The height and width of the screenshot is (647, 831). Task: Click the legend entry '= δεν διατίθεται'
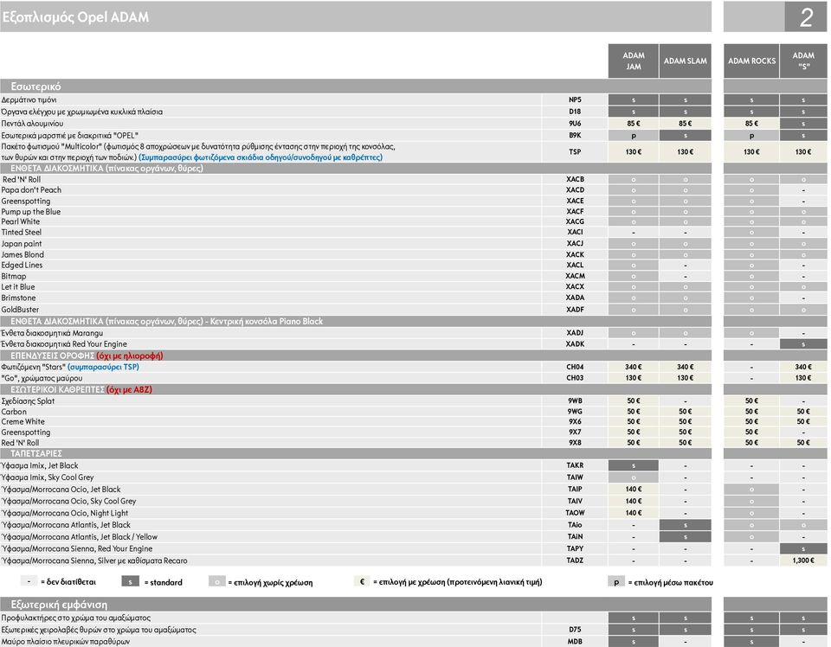[x=68, y=582]
